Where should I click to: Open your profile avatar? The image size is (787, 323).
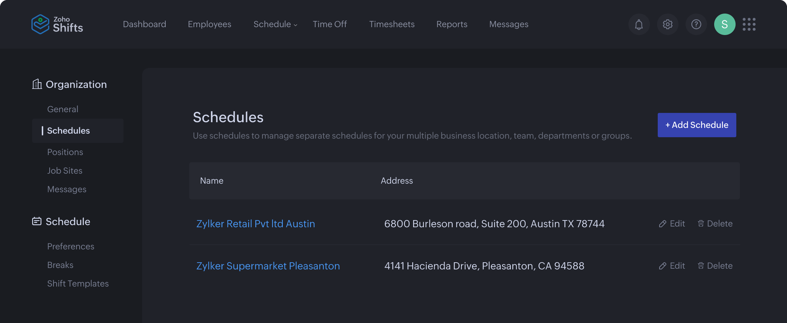coord(725,24)
